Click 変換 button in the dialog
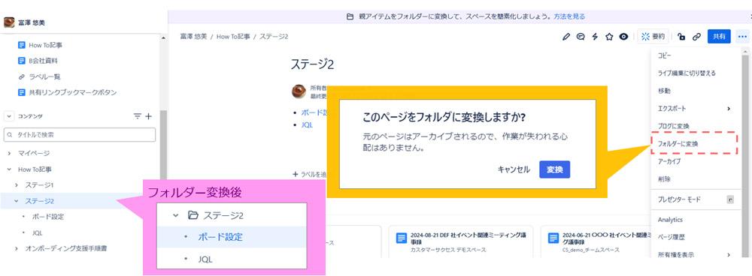Image resolution: width=752 pixels, height=276 pixels. coord(555,169)
